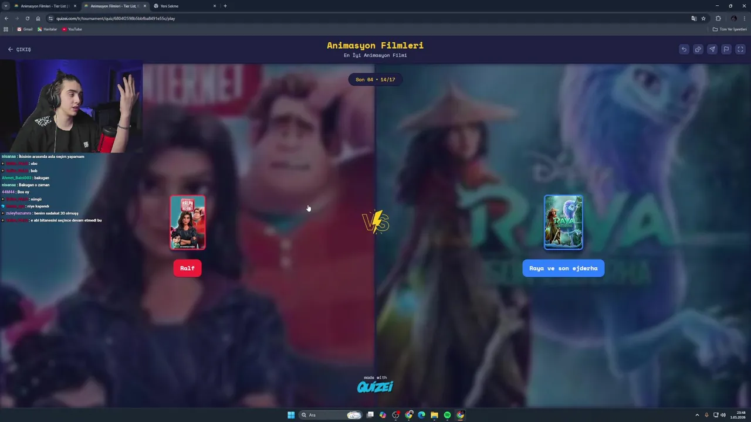
Task: Click the shapes edit icon in the quiz header
Action: [x=698, y=49]
